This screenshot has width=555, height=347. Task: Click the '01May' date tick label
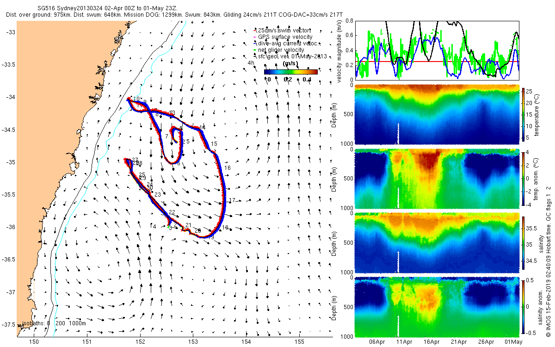point(514,342)
